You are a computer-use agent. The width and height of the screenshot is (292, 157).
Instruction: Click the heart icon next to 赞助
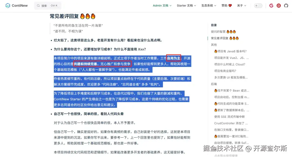[230, 5]
